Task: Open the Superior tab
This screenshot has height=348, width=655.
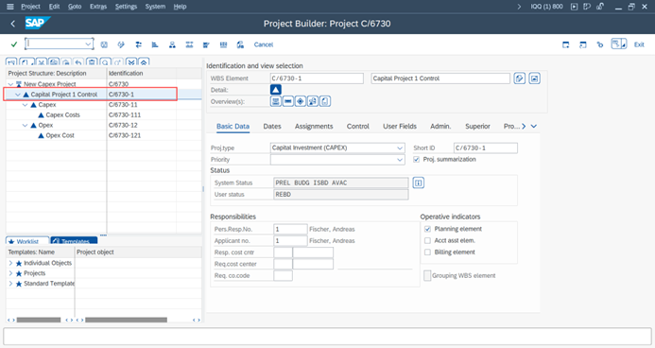Action: coord(477,126)
